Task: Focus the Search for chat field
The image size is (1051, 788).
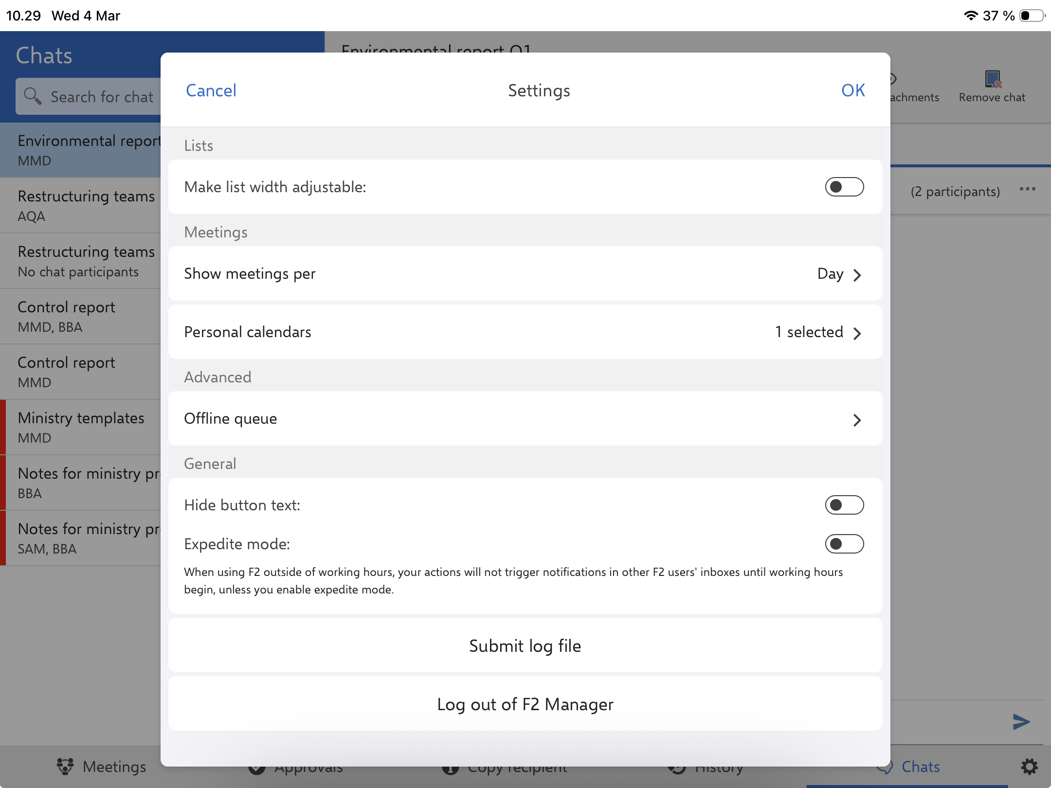Action: 89,96
